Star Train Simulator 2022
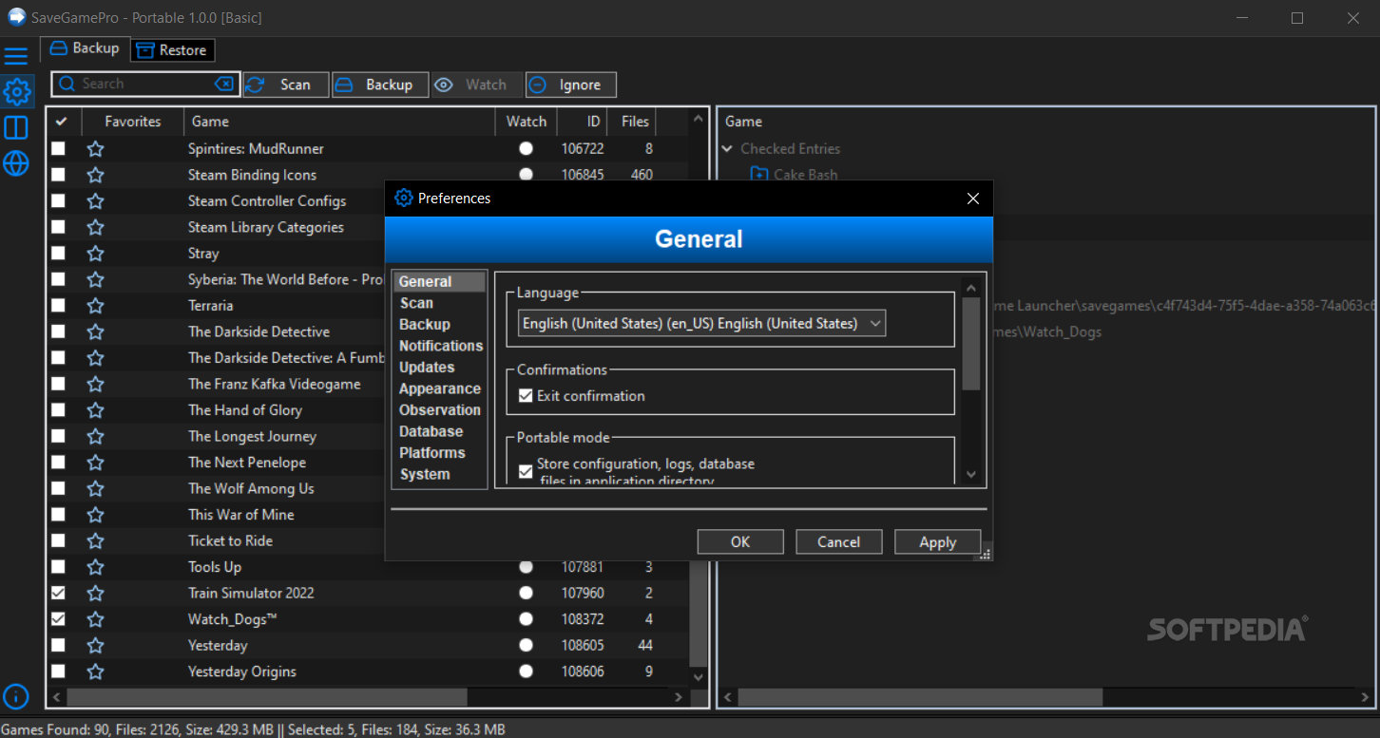The width and height of the screenshot is (1380, 738). tap(95, 593)
